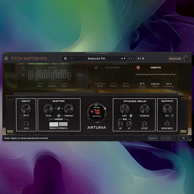Click the Vibrato 5.00 Hz Speed value
This screenshot has width=194, height=194.
coord(155,84)
